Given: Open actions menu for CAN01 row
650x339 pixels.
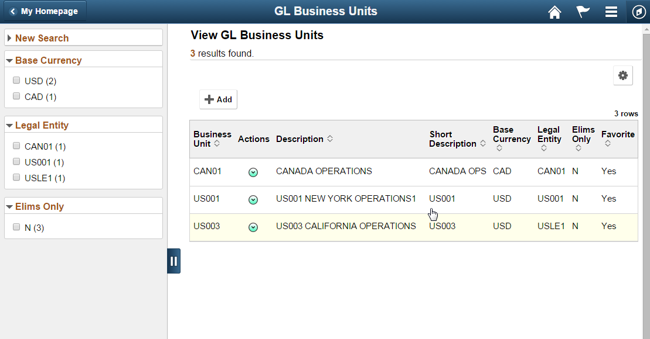Looking at the screenshot, I should click(253, 172).
